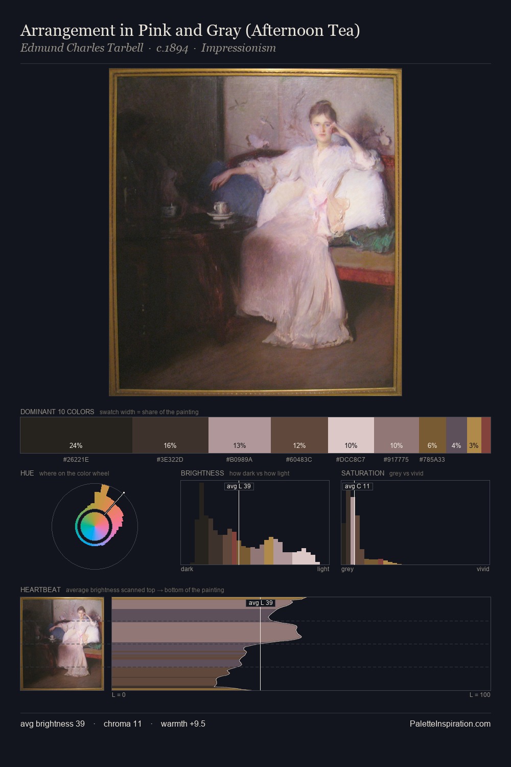
Task: Click the title Arrangement in Pink and Gray
Action: pos(190,31)
